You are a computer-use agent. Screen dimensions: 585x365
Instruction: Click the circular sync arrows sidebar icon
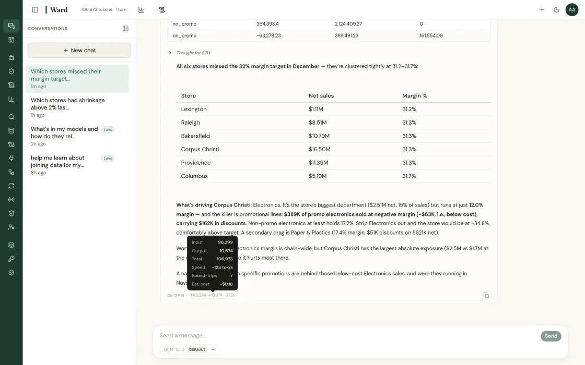tap(11, 186)
